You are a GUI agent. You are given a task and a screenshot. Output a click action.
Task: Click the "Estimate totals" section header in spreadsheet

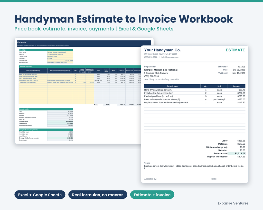(46, 109)
